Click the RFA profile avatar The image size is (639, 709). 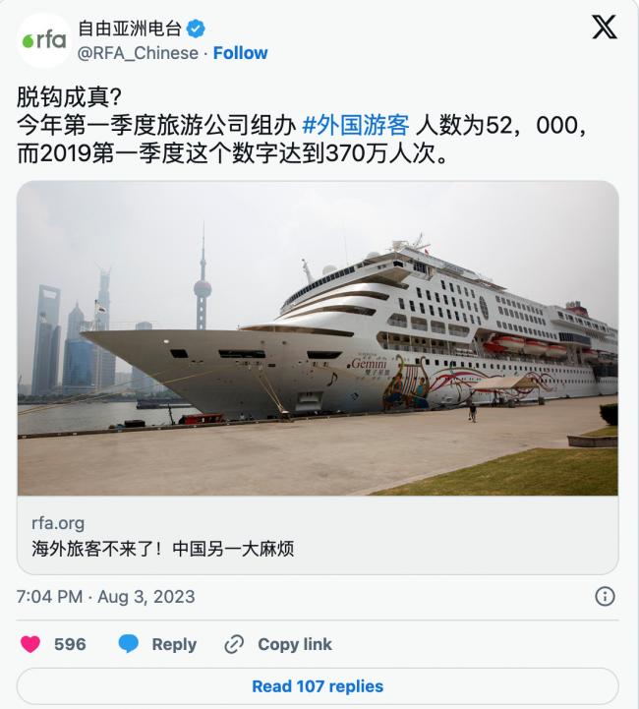[44, 40]
